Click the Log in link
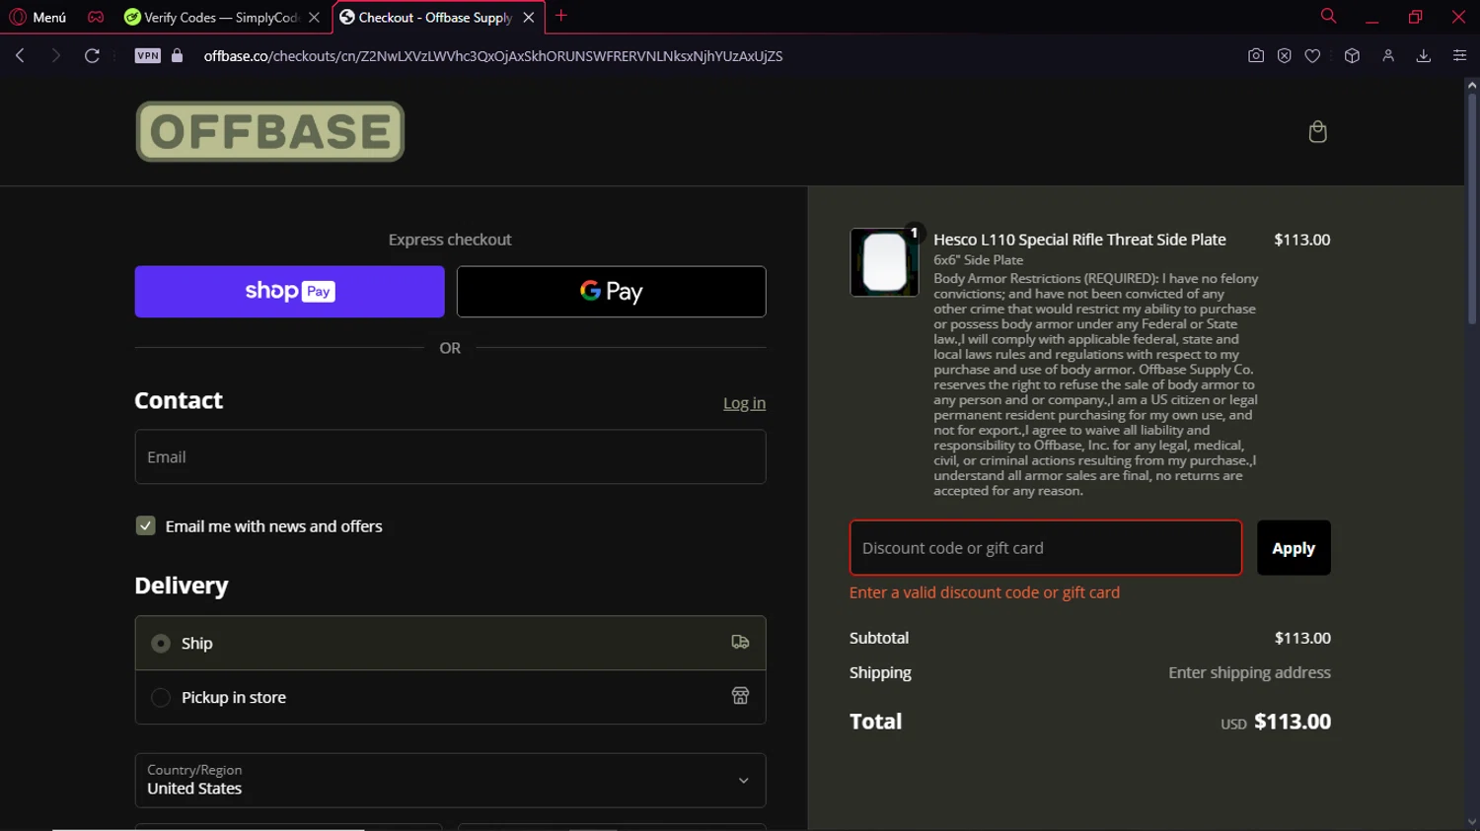 pos(744,403)
